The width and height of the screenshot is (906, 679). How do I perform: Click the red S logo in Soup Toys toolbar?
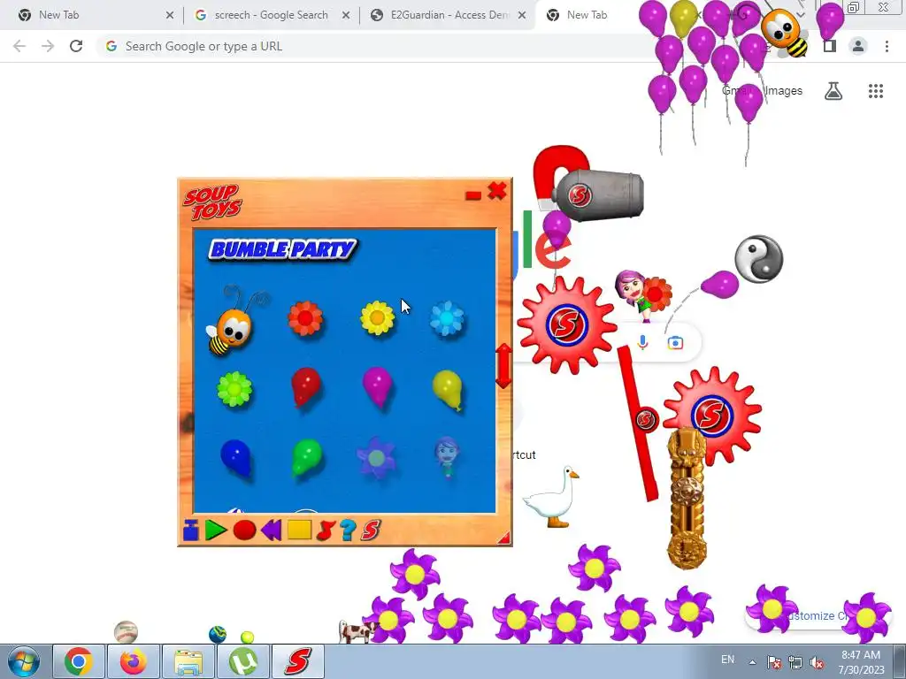point(371,530)
